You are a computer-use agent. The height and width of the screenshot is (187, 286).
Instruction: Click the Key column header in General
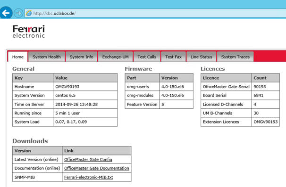point(33,78)
